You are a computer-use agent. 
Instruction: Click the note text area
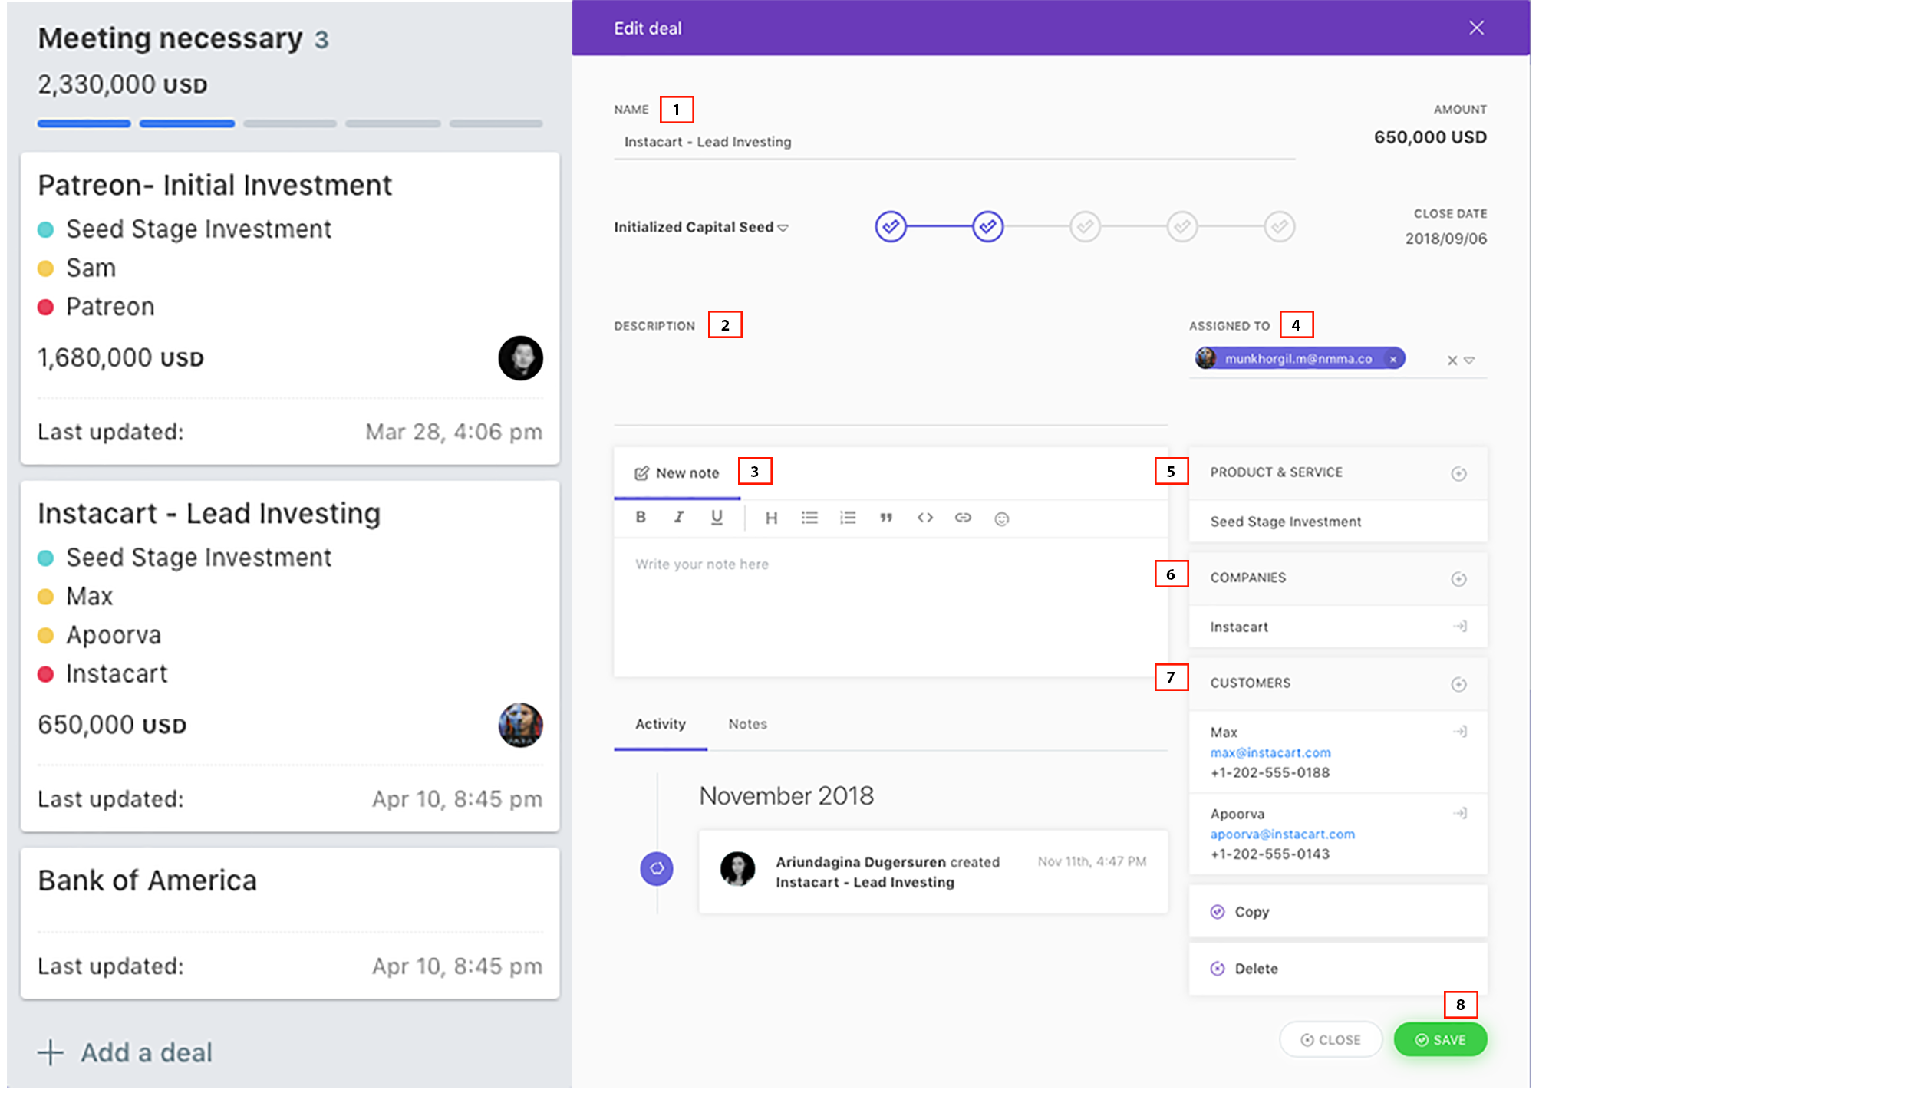pos(890,606)
